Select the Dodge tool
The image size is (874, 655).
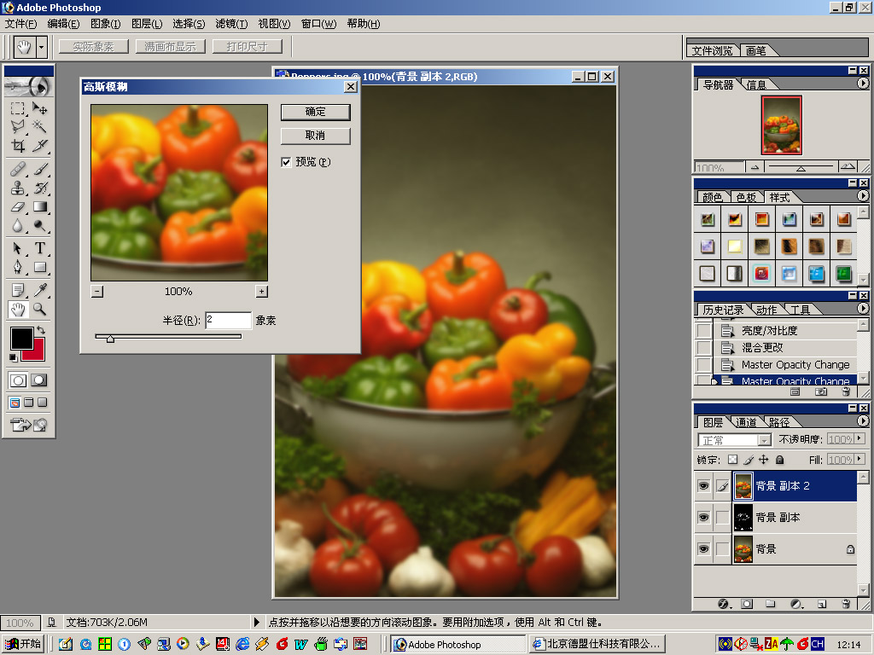[39, 225]
